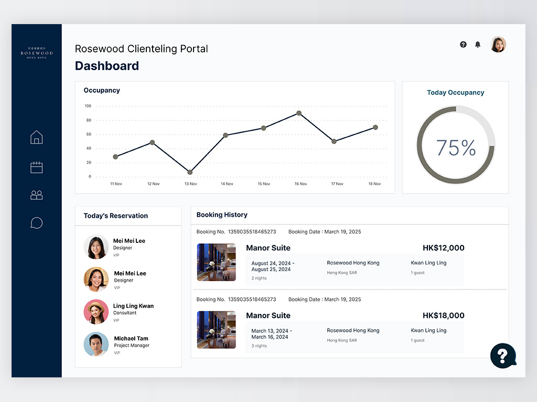Image resolution: width=537 pixels, height=402 pixels.
Task: Click the Rosewood Hong Kong logo
Action: (x=37, y=53)
